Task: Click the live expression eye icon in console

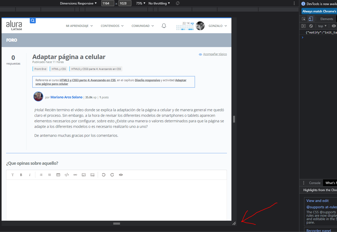Action: [x=334, y=26]
